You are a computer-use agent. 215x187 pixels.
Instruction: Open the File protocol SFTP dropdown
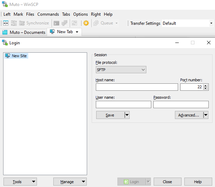[x=121, y=70]
